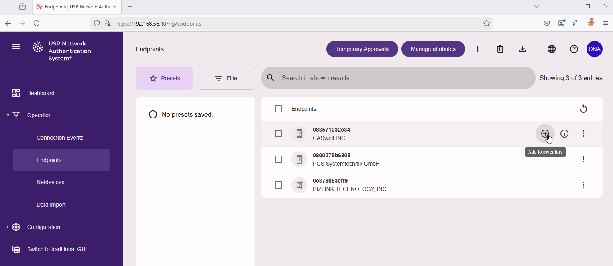Image resolution: width=613 pixels, height=266 pixels.
Task: Click the download export icon
Action: (x=523, y=49)
